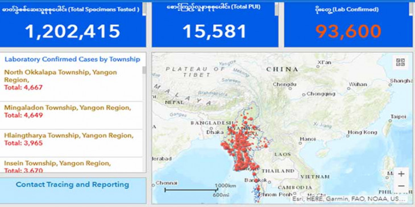This screenshot has height=207, width=415.
Task: Click the 1,202,415 specimens tested figure
Action: (73, 31)
